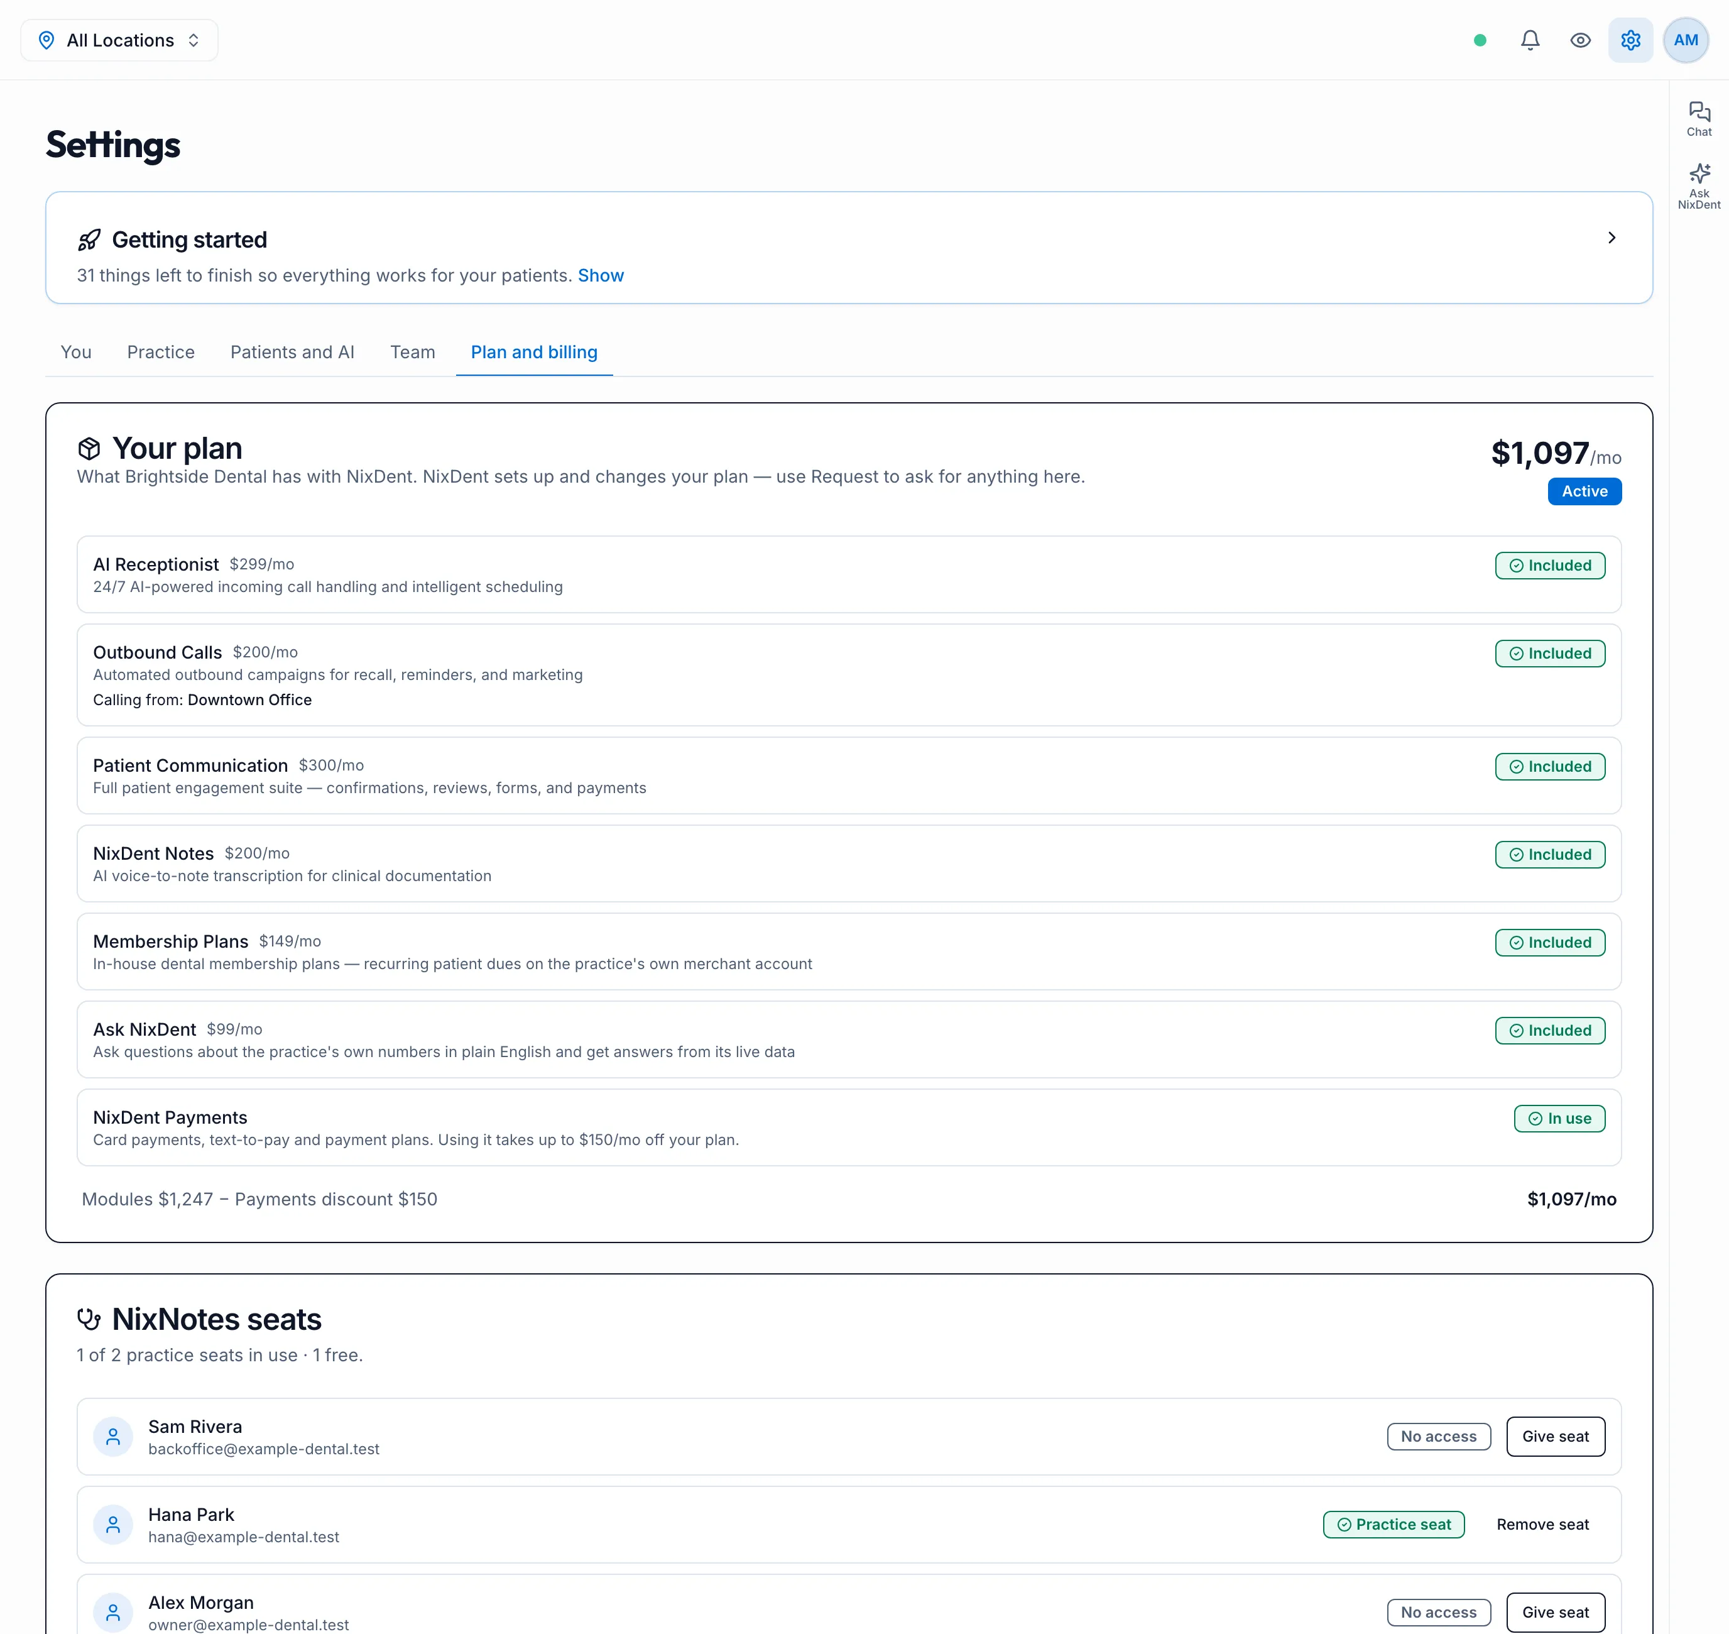Give seat to Sam Rivera

pos(1556,1436)
